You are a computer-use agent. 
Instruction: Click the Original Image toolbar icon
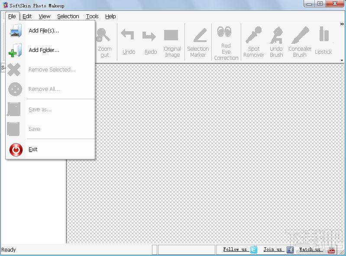click(171, 35)
